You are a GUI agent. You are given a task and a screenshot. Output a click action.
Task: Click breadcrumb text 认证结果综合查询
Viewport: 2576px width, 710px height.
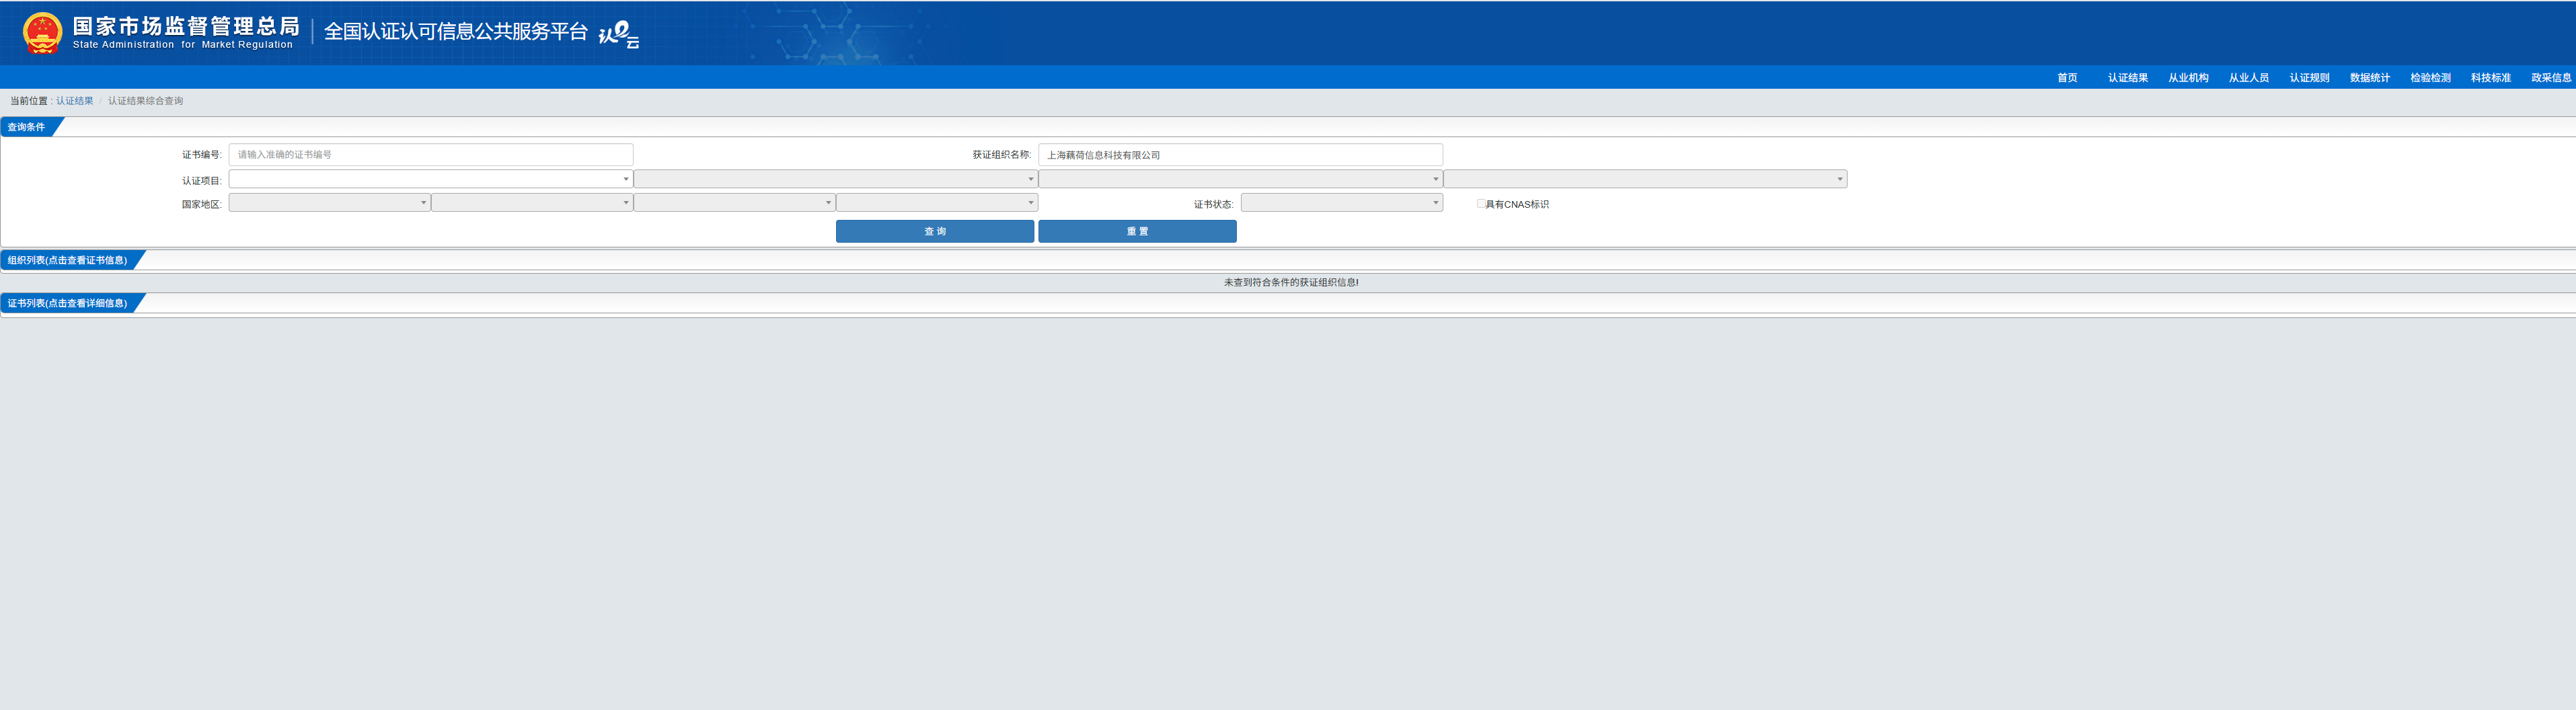click(146, 101)
